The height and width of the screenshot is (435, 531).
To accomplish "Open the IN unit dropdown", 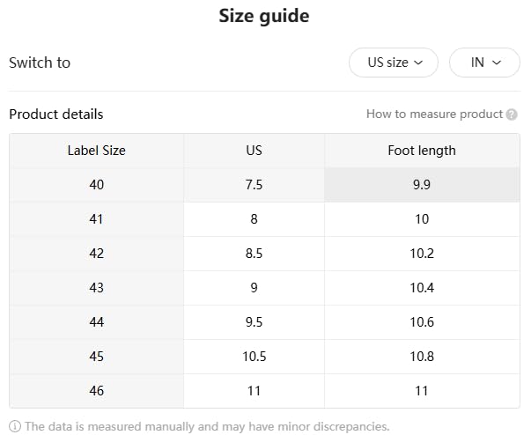I will [484, 63].
